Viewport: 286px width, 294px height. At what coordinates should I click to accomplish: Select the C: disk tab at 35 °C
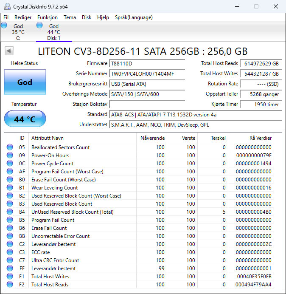point(18,32)
